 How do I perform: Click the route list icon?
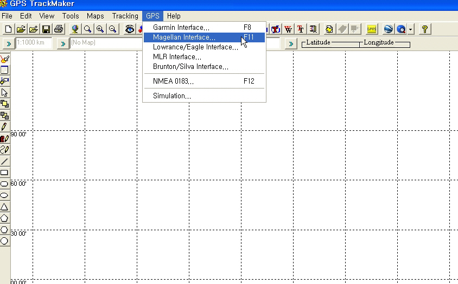[313, 29]
